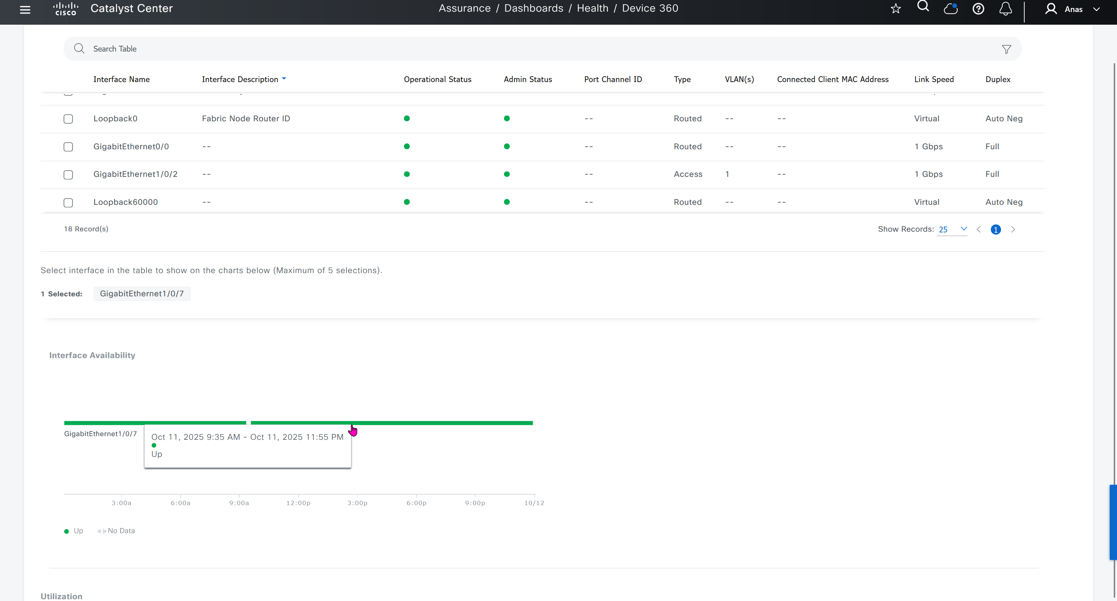This screenshot has height=601, width=1117.
Task: Open notifications bell icon
Action: (1005, 9)
